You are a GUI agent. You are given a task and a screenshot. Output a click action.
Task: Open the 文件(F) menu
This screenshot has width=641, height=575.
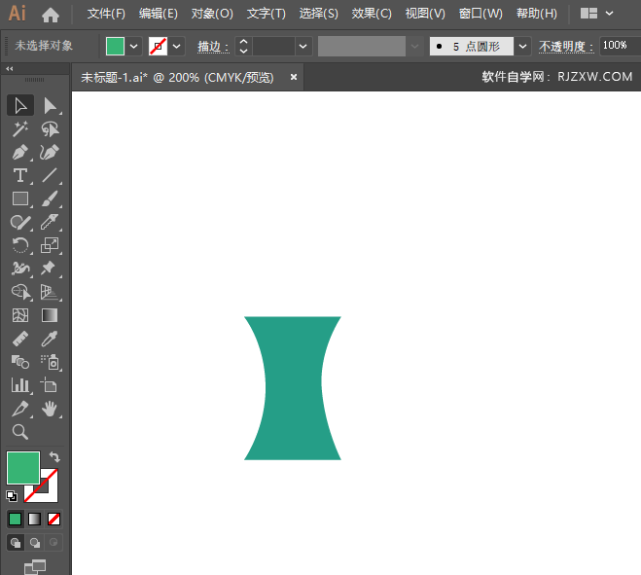[x=106, y=14]
